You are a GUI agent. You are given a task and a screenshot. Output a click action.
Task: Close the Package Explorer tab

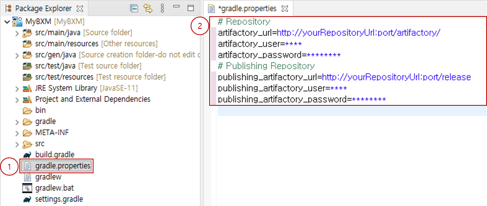(80, 8)
